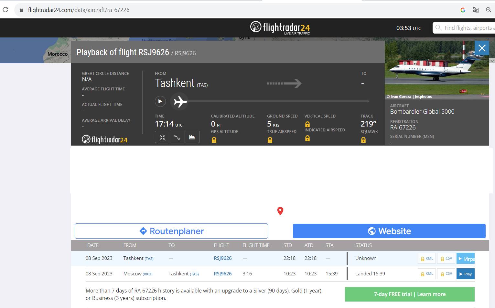Click the airplane marker on playback timeline
Screen dimensions: 495x308
pyautogui.click(x=180, y=102)
